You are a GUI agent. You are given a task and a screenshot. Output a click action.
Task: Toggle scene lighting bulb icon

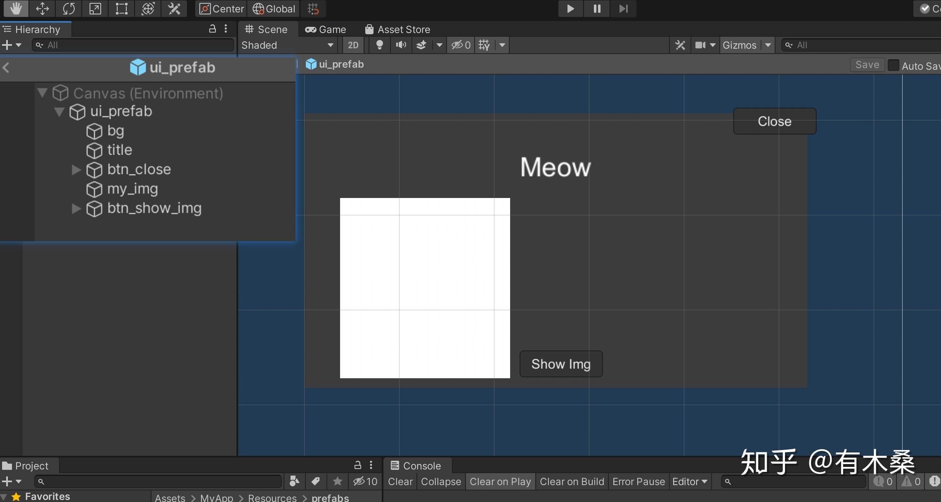point(379,45)
